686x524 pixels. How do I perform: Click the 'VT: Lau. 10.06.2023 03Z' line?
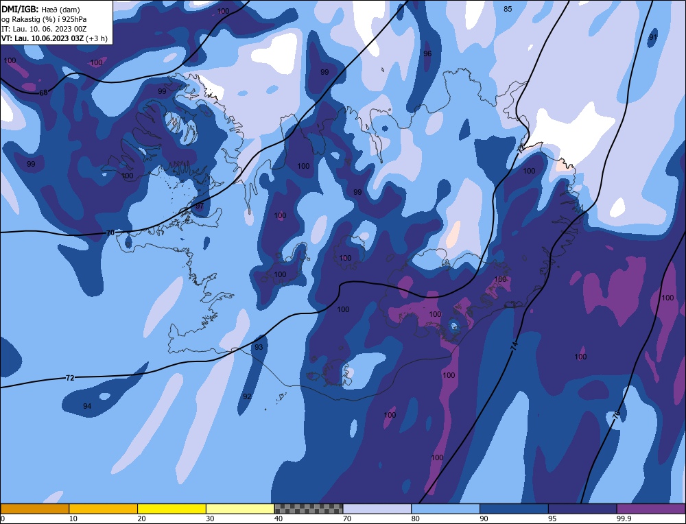[x=44, y=38]
